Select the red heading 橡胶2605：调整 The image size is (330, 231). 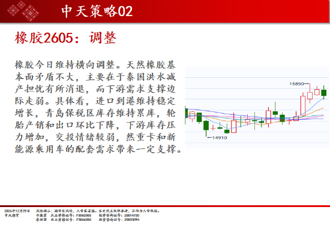[x=65, y=38]
